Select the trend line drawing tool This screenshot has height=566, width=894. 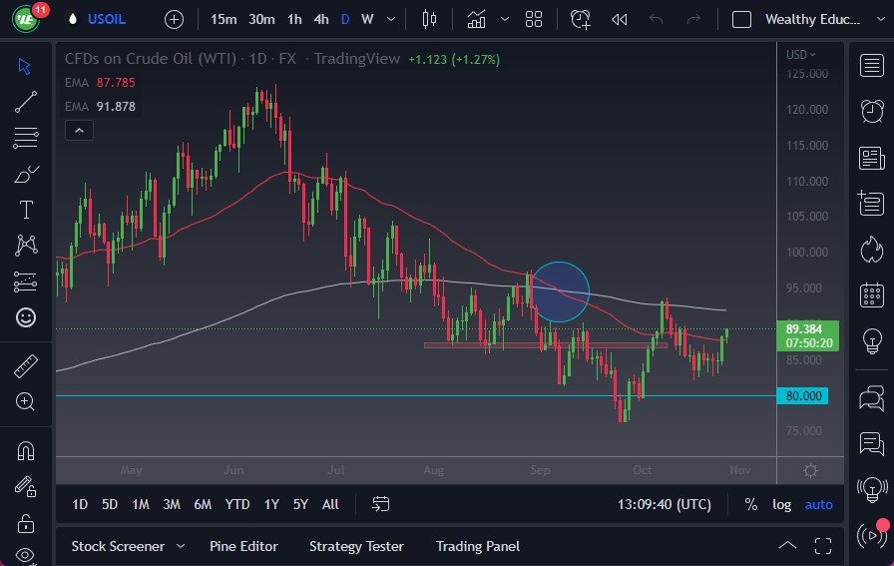pyautogui.click(x=26, y=101)
